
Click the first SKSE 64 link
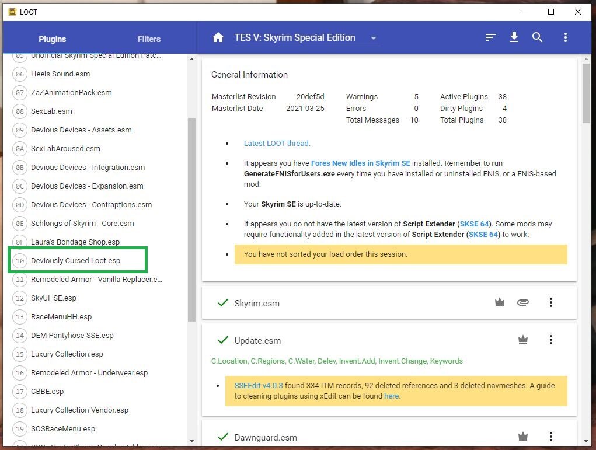point(475,224)
